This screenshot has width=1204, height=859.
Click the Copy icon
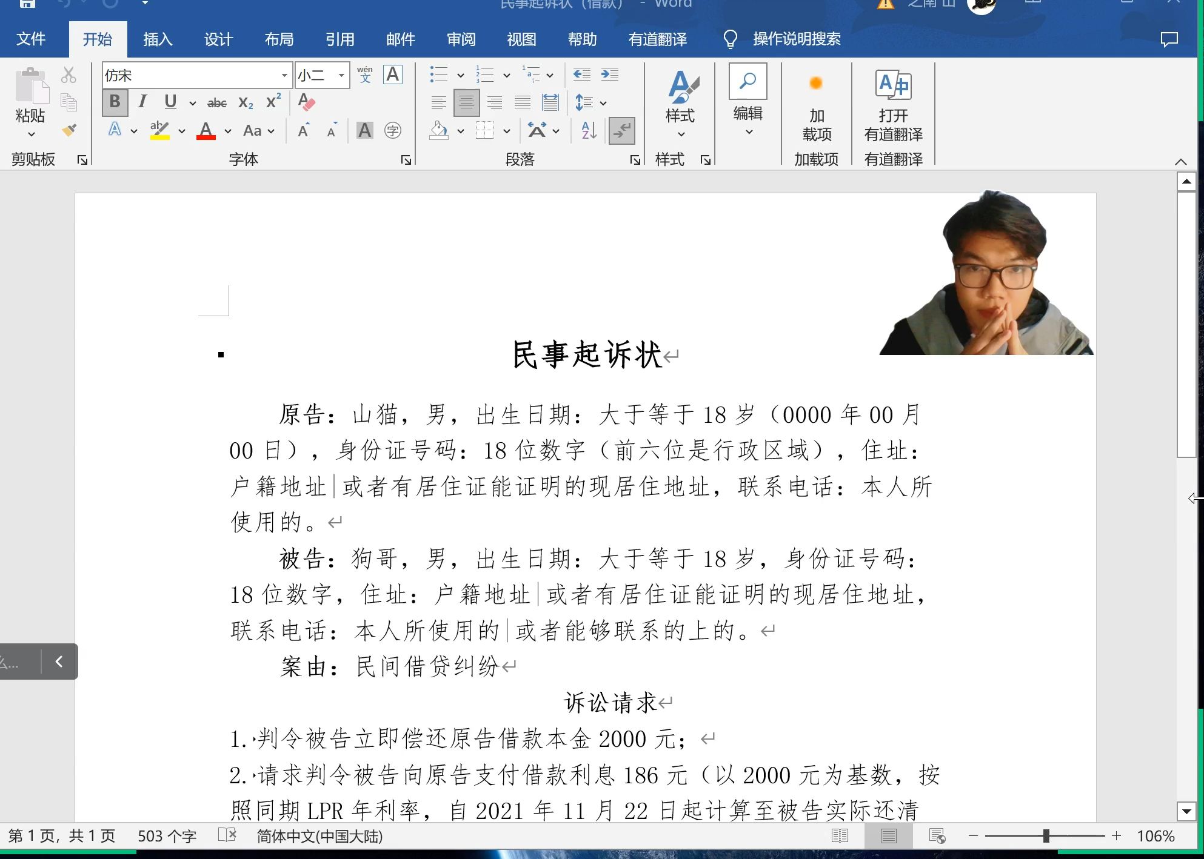coord(69,102)
